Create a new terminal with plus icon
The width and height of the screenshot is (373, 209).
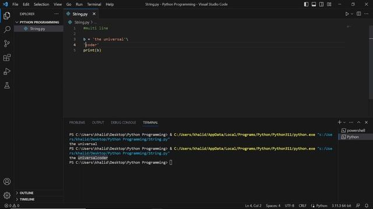click(339, 122)
